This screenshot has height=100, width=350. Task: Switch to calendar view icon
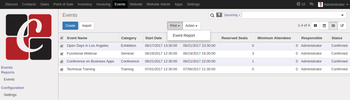[324, 26]
